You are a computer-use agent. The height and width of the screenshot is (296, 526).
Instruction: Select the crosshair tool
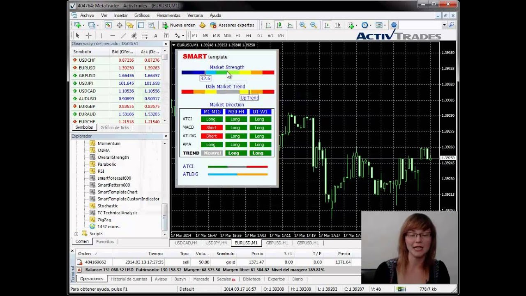click(88, 36)
